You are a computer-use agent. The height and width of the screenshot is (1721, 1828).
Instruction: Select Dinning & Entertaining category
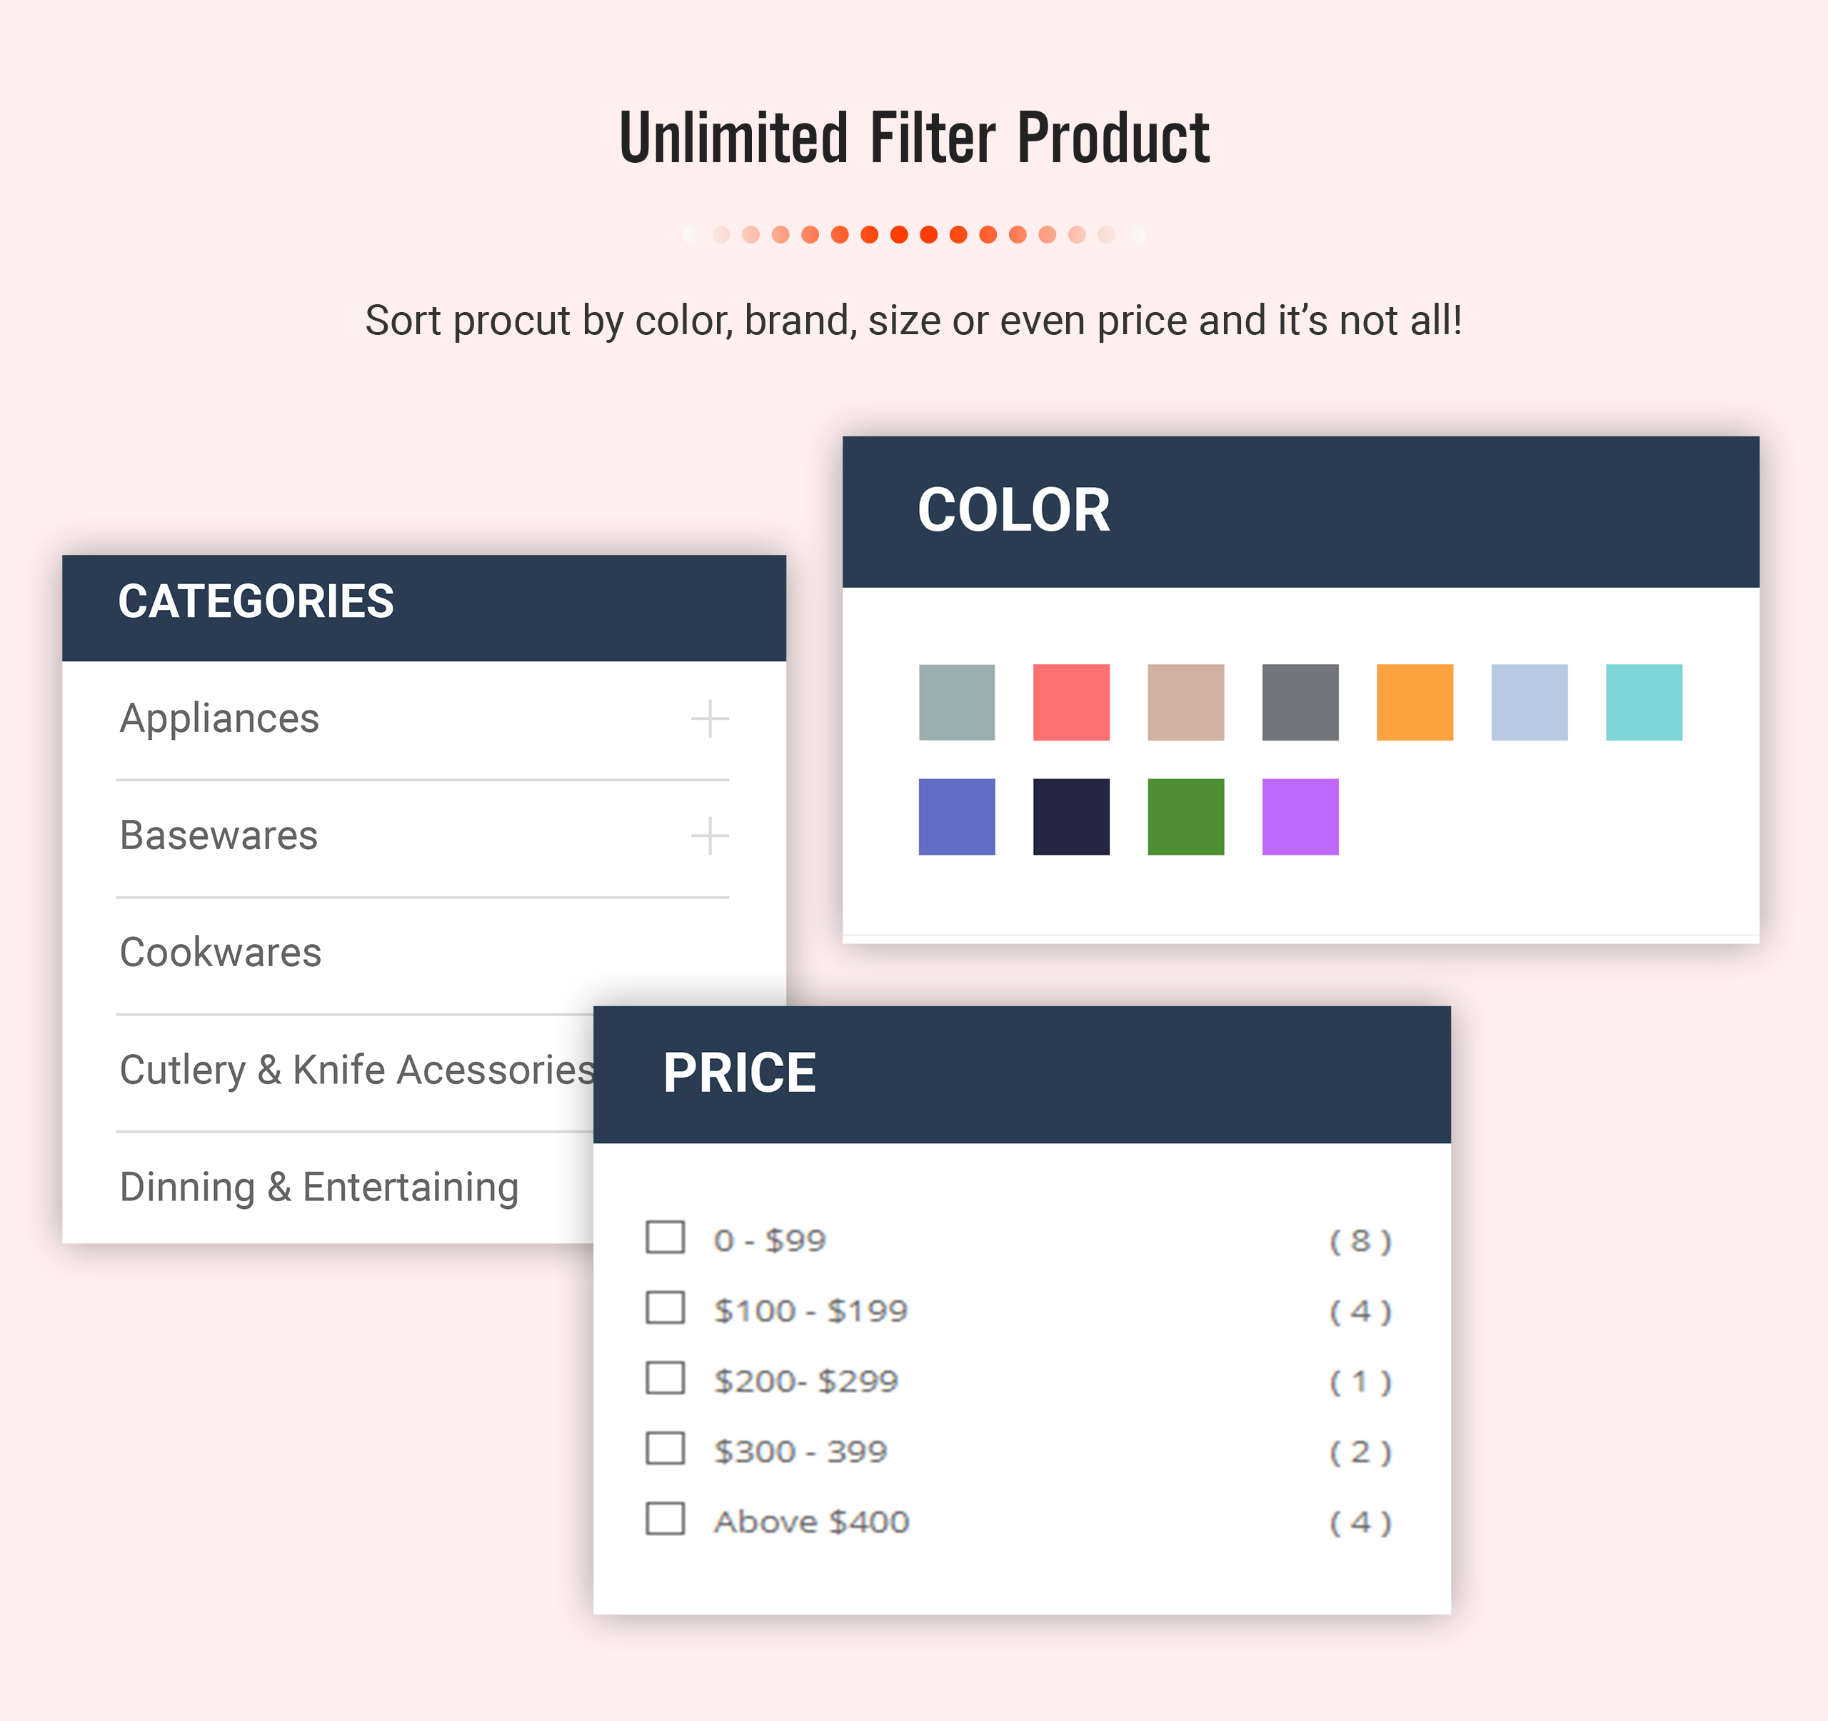[x=319, y=1188]
